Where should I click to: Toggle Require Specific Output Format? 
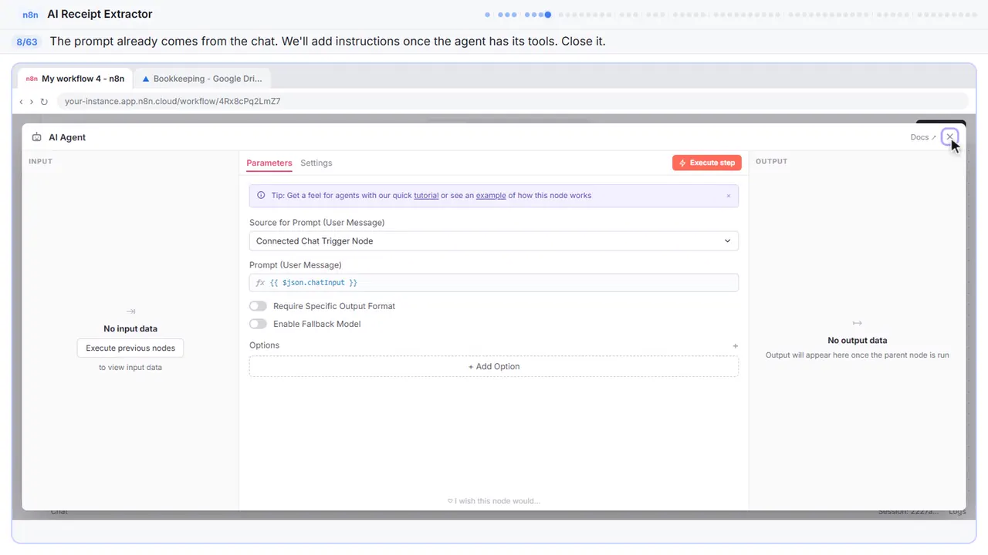[258, 306]
